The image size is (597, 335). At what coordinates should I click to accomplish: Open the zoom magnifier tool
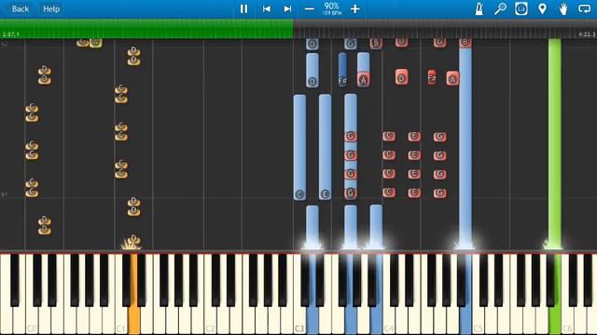click(500, 8)
